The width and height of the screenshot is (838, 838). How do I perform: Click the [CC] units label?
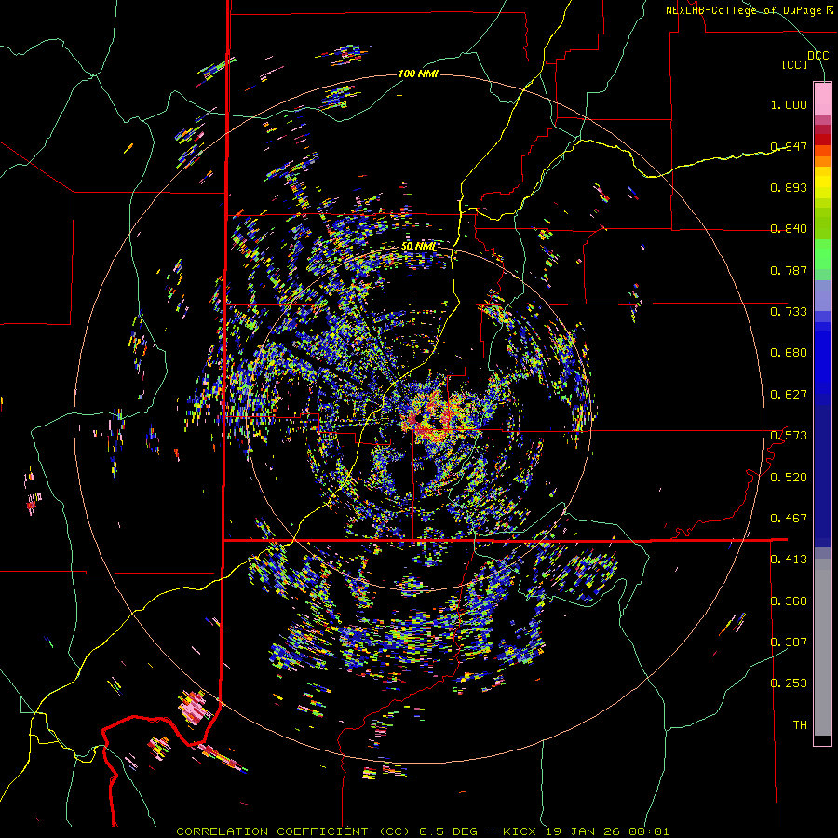click(x=795, y=64)
